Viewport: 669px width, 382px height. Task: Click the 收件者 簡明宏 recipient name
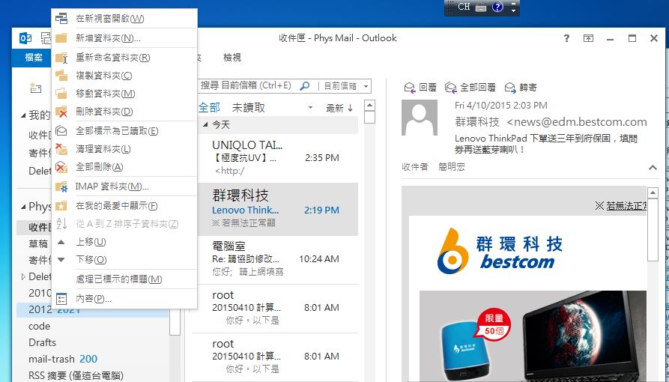pyautogui.click(x=452, y=167)
